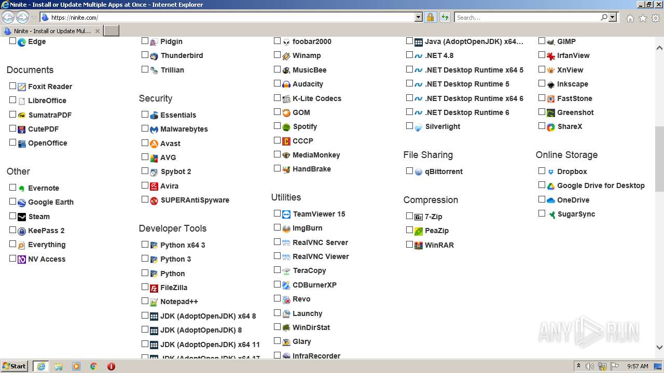
Task: Open Chrome from the taskbar
Action: pos(94,366)
